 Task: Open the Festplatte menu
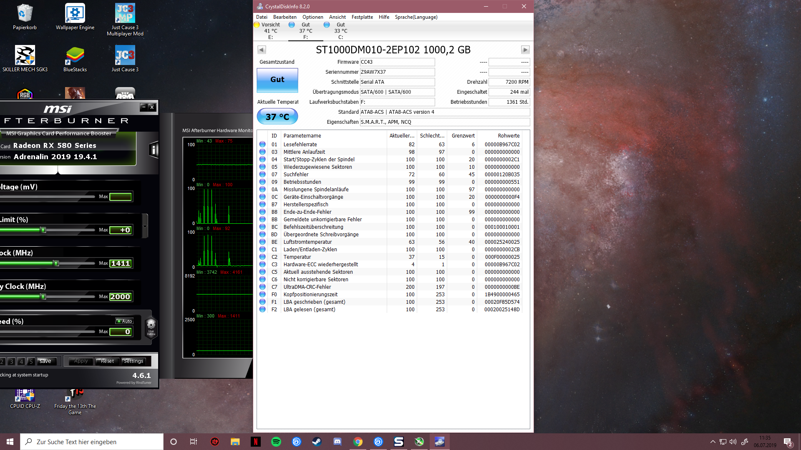coord(362,17)
